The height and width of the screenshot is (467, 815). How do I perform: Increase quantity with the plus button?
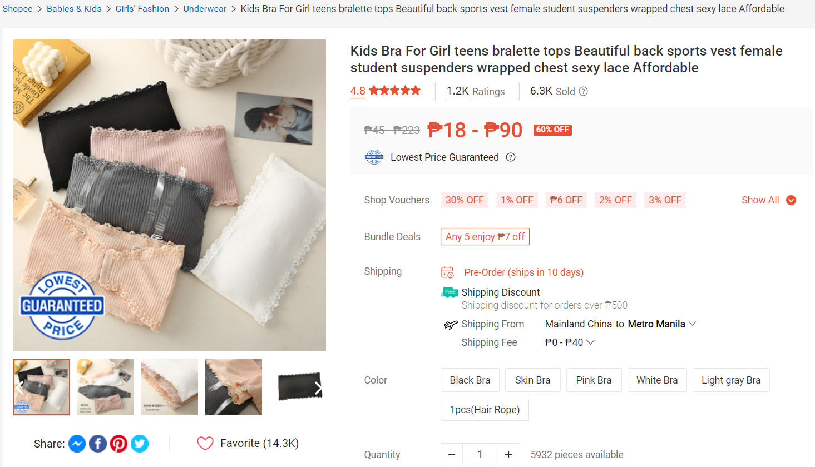508,455
